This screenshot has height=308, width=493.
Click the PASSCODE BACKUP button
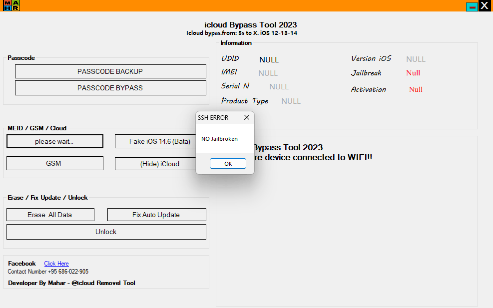(110, 71)
